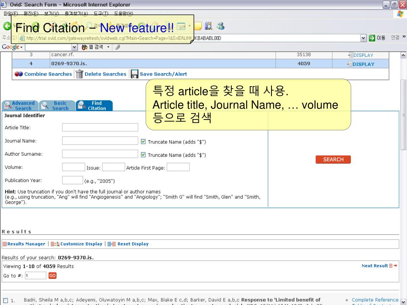The width and height of the screenshot is (407, 305).
Task: Click into the Volume field
Action: (x=74, y=167)
